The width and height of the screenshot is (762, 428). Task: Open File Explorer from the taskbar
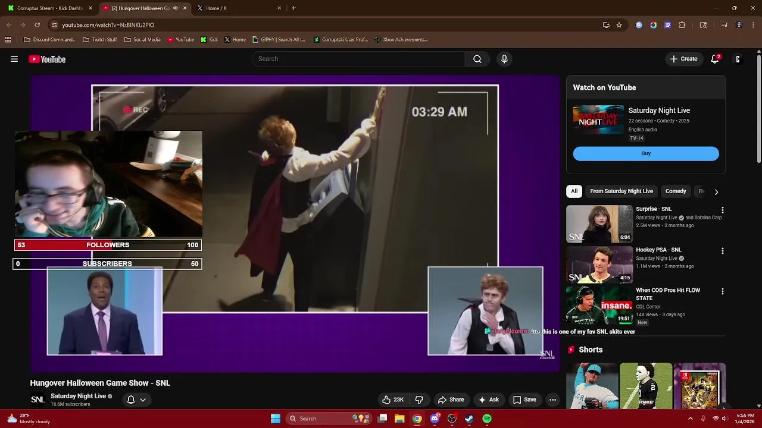(399, 418)
